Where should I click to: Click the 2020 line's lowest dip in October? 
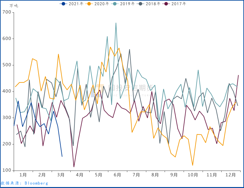[193, 165]
